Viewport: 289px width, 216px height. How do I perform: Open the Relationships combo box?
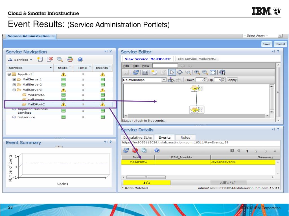(x=144, y=80)
